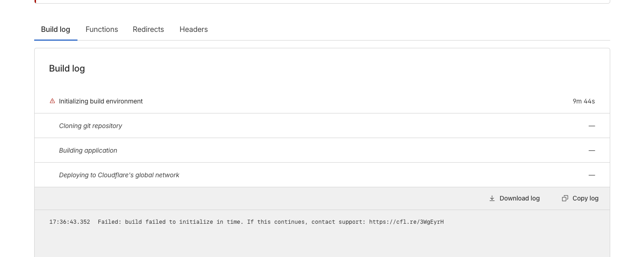
Task: Click the download arrow icon
Action: pos(492,198)
